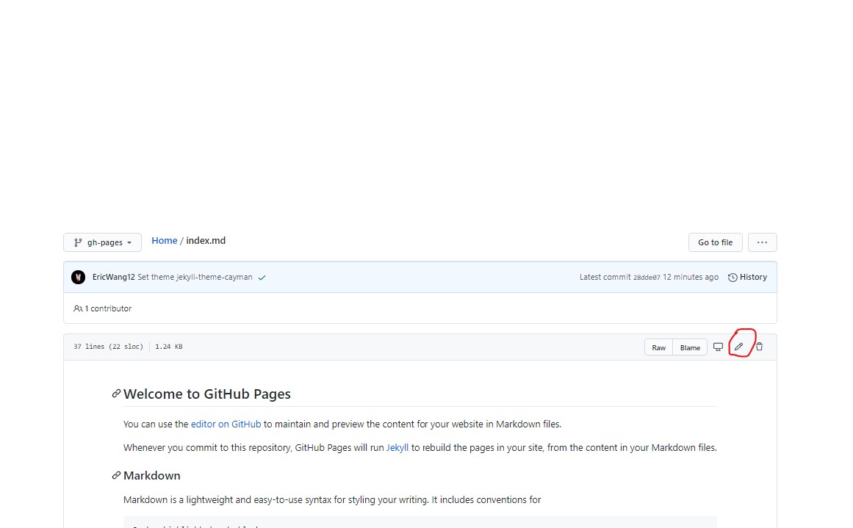This screenshot has width=853, height=528.
Task: Click the pencil edit file icon
Action: point(739,347)
